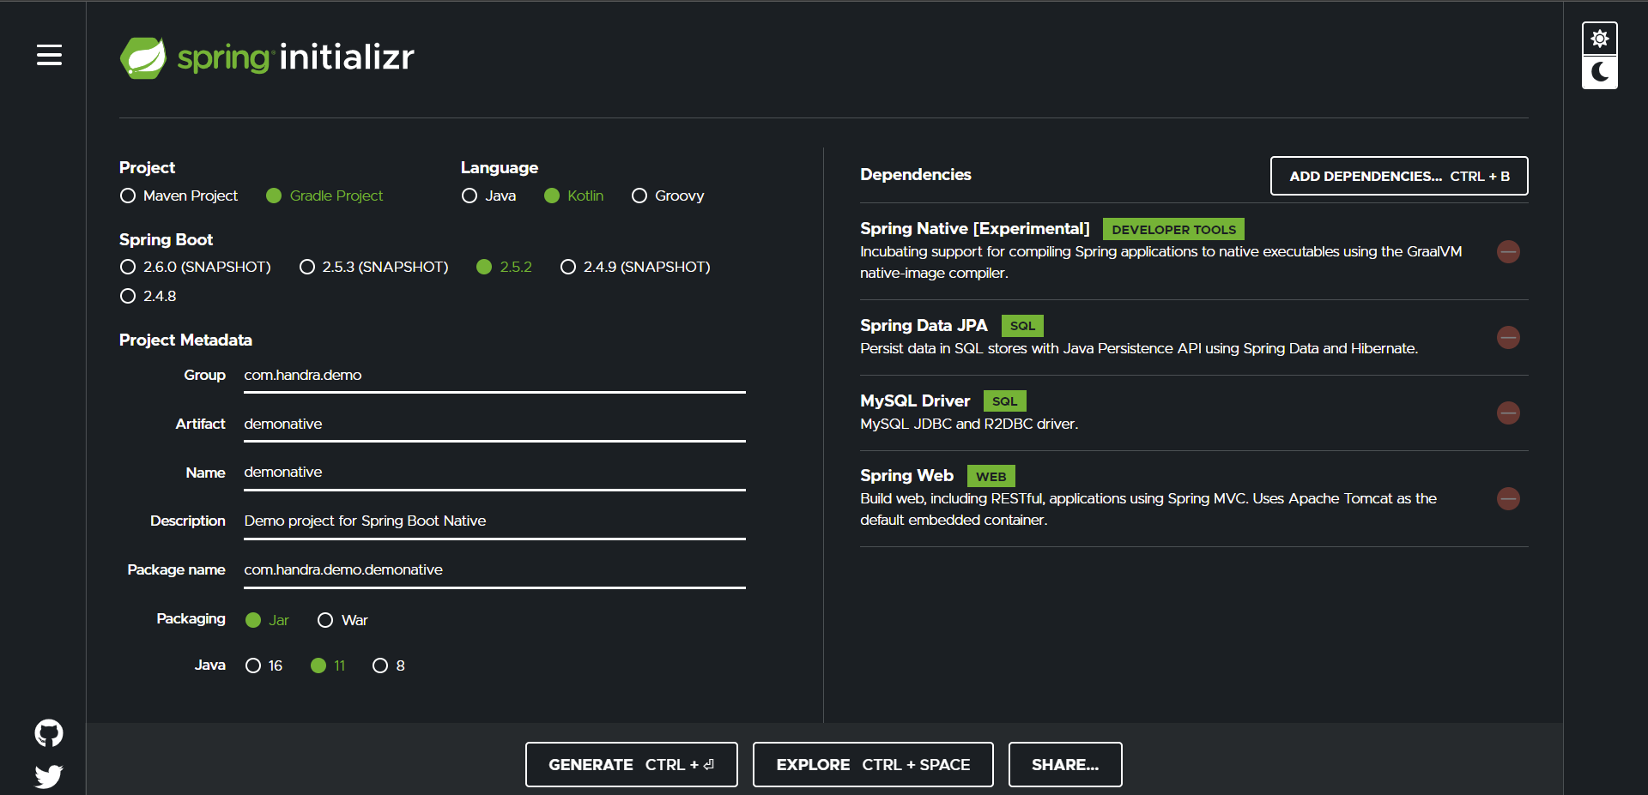Click the Explore button
The height and width of the screenshot is (795, 1648).
[873, 764]
